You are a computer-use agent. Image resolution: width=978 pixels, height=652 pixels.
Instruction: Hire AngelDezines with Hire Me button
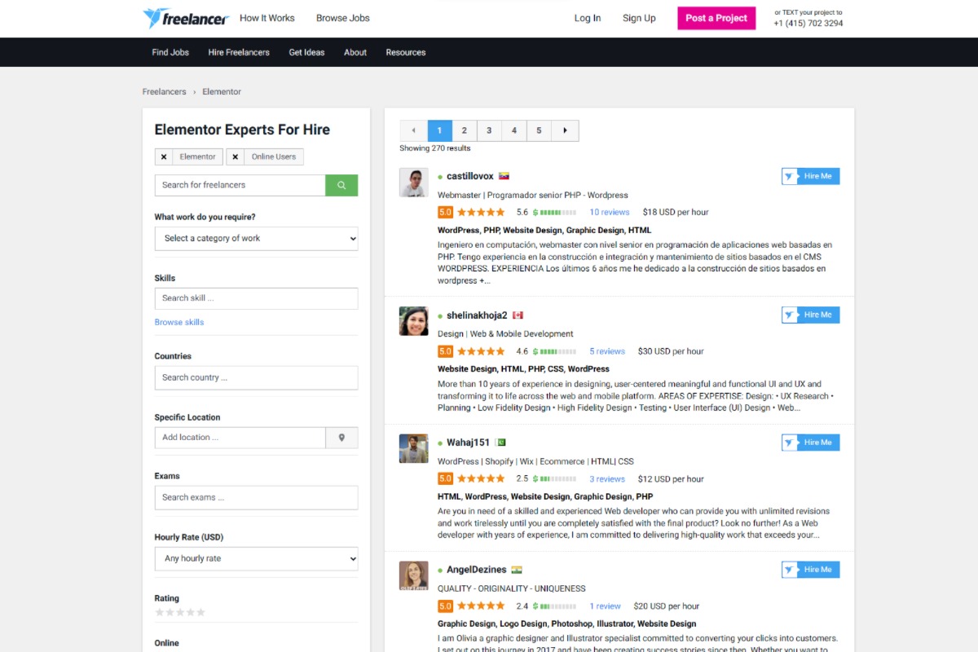[810, 570]
